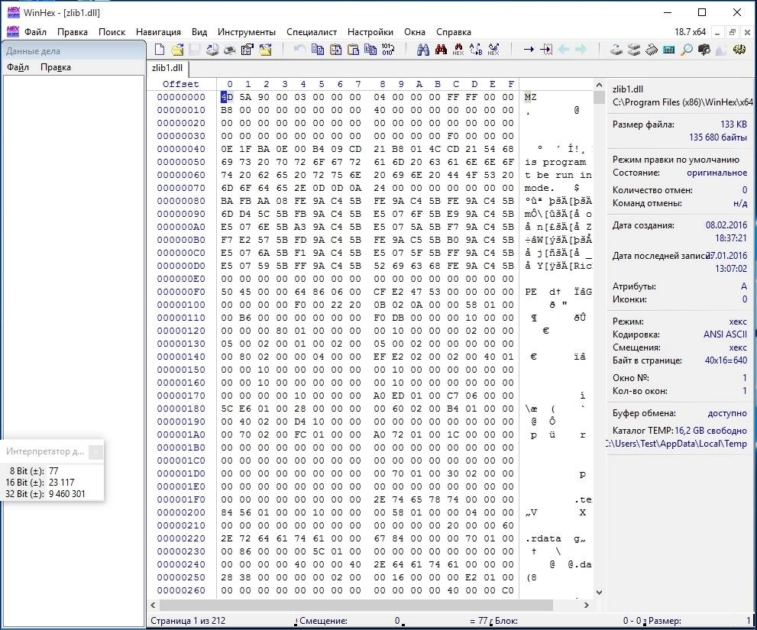
Task: Click the WinHex document icon in menu bar
Action: [13, 32]
